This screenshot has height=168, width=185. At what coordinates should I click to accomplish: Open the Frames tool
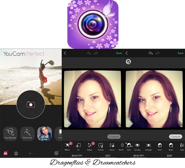[x=101, y=147]
